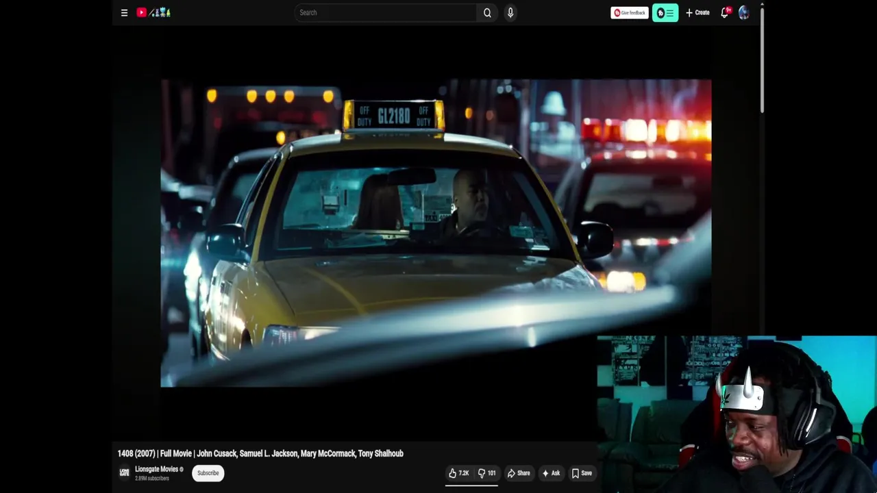Dislike the video (101)
Viewport: 877px width, 493px height.
pos(487,473)
